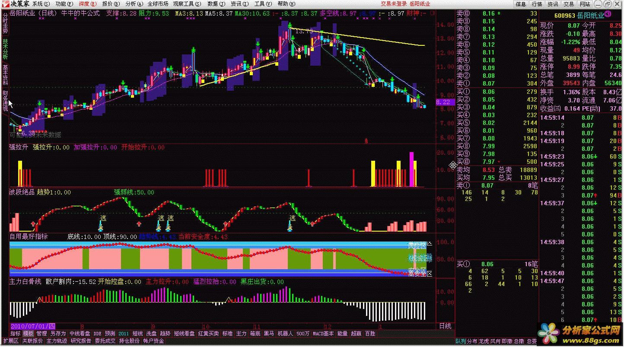Switch to the 能量 template tab
The image size is (624, 347).
point(342,334)
